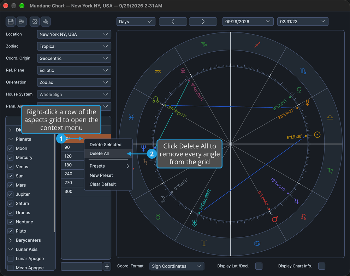Screen dimensions: 350x276
Task: Open the Presets submenu
Action: (x=108, y=166)
